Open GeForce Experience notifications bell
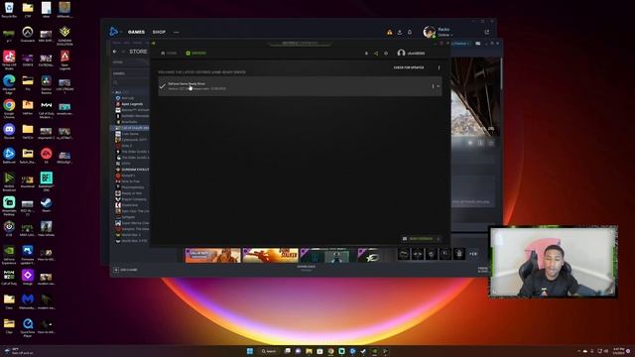 point(366,53)
